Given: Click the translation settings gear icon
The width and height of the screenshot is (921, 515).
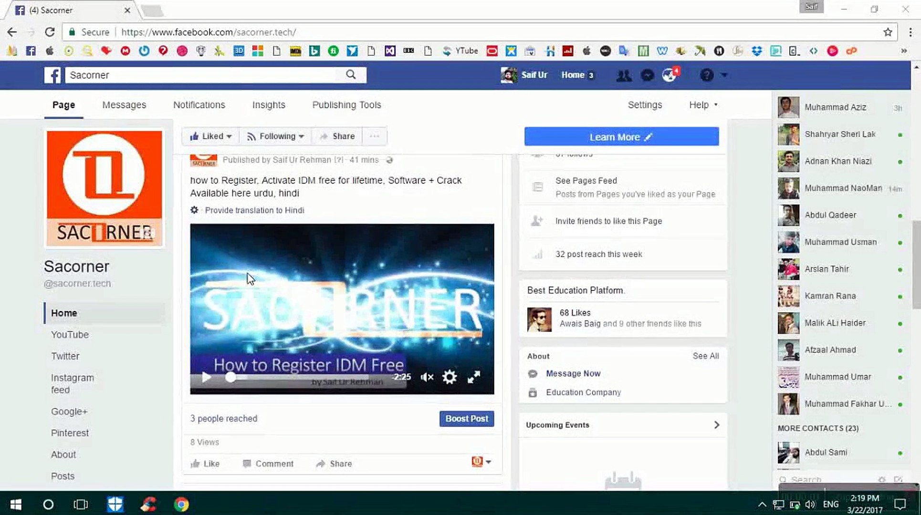Looking at the screenshot, I should (194, 210).
